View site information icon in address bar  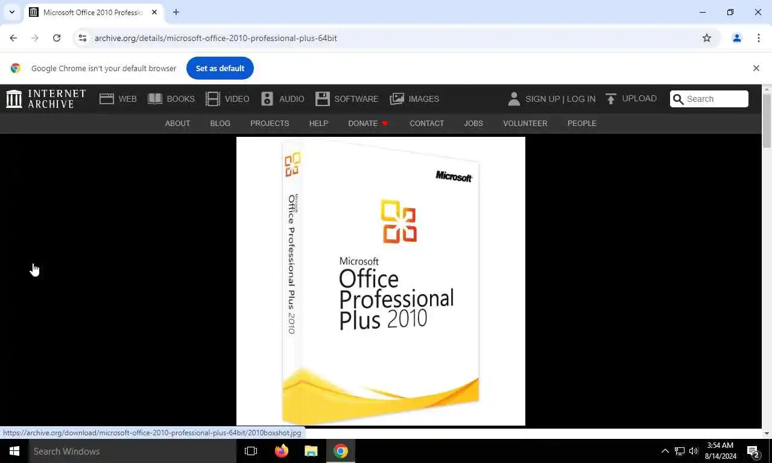[x=83, y=38]
